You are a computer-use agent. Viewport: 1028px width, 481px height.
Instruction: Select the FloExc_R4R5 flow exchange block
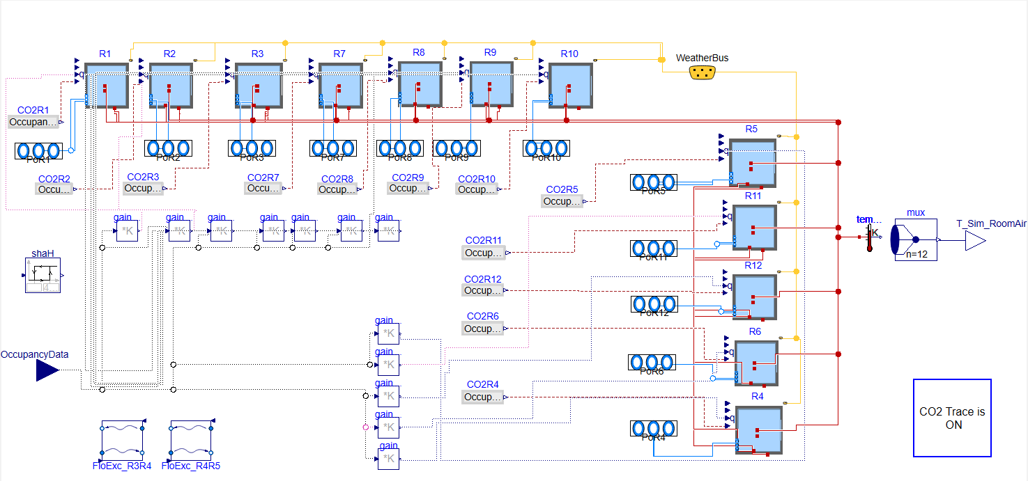[x=191, y=439]
